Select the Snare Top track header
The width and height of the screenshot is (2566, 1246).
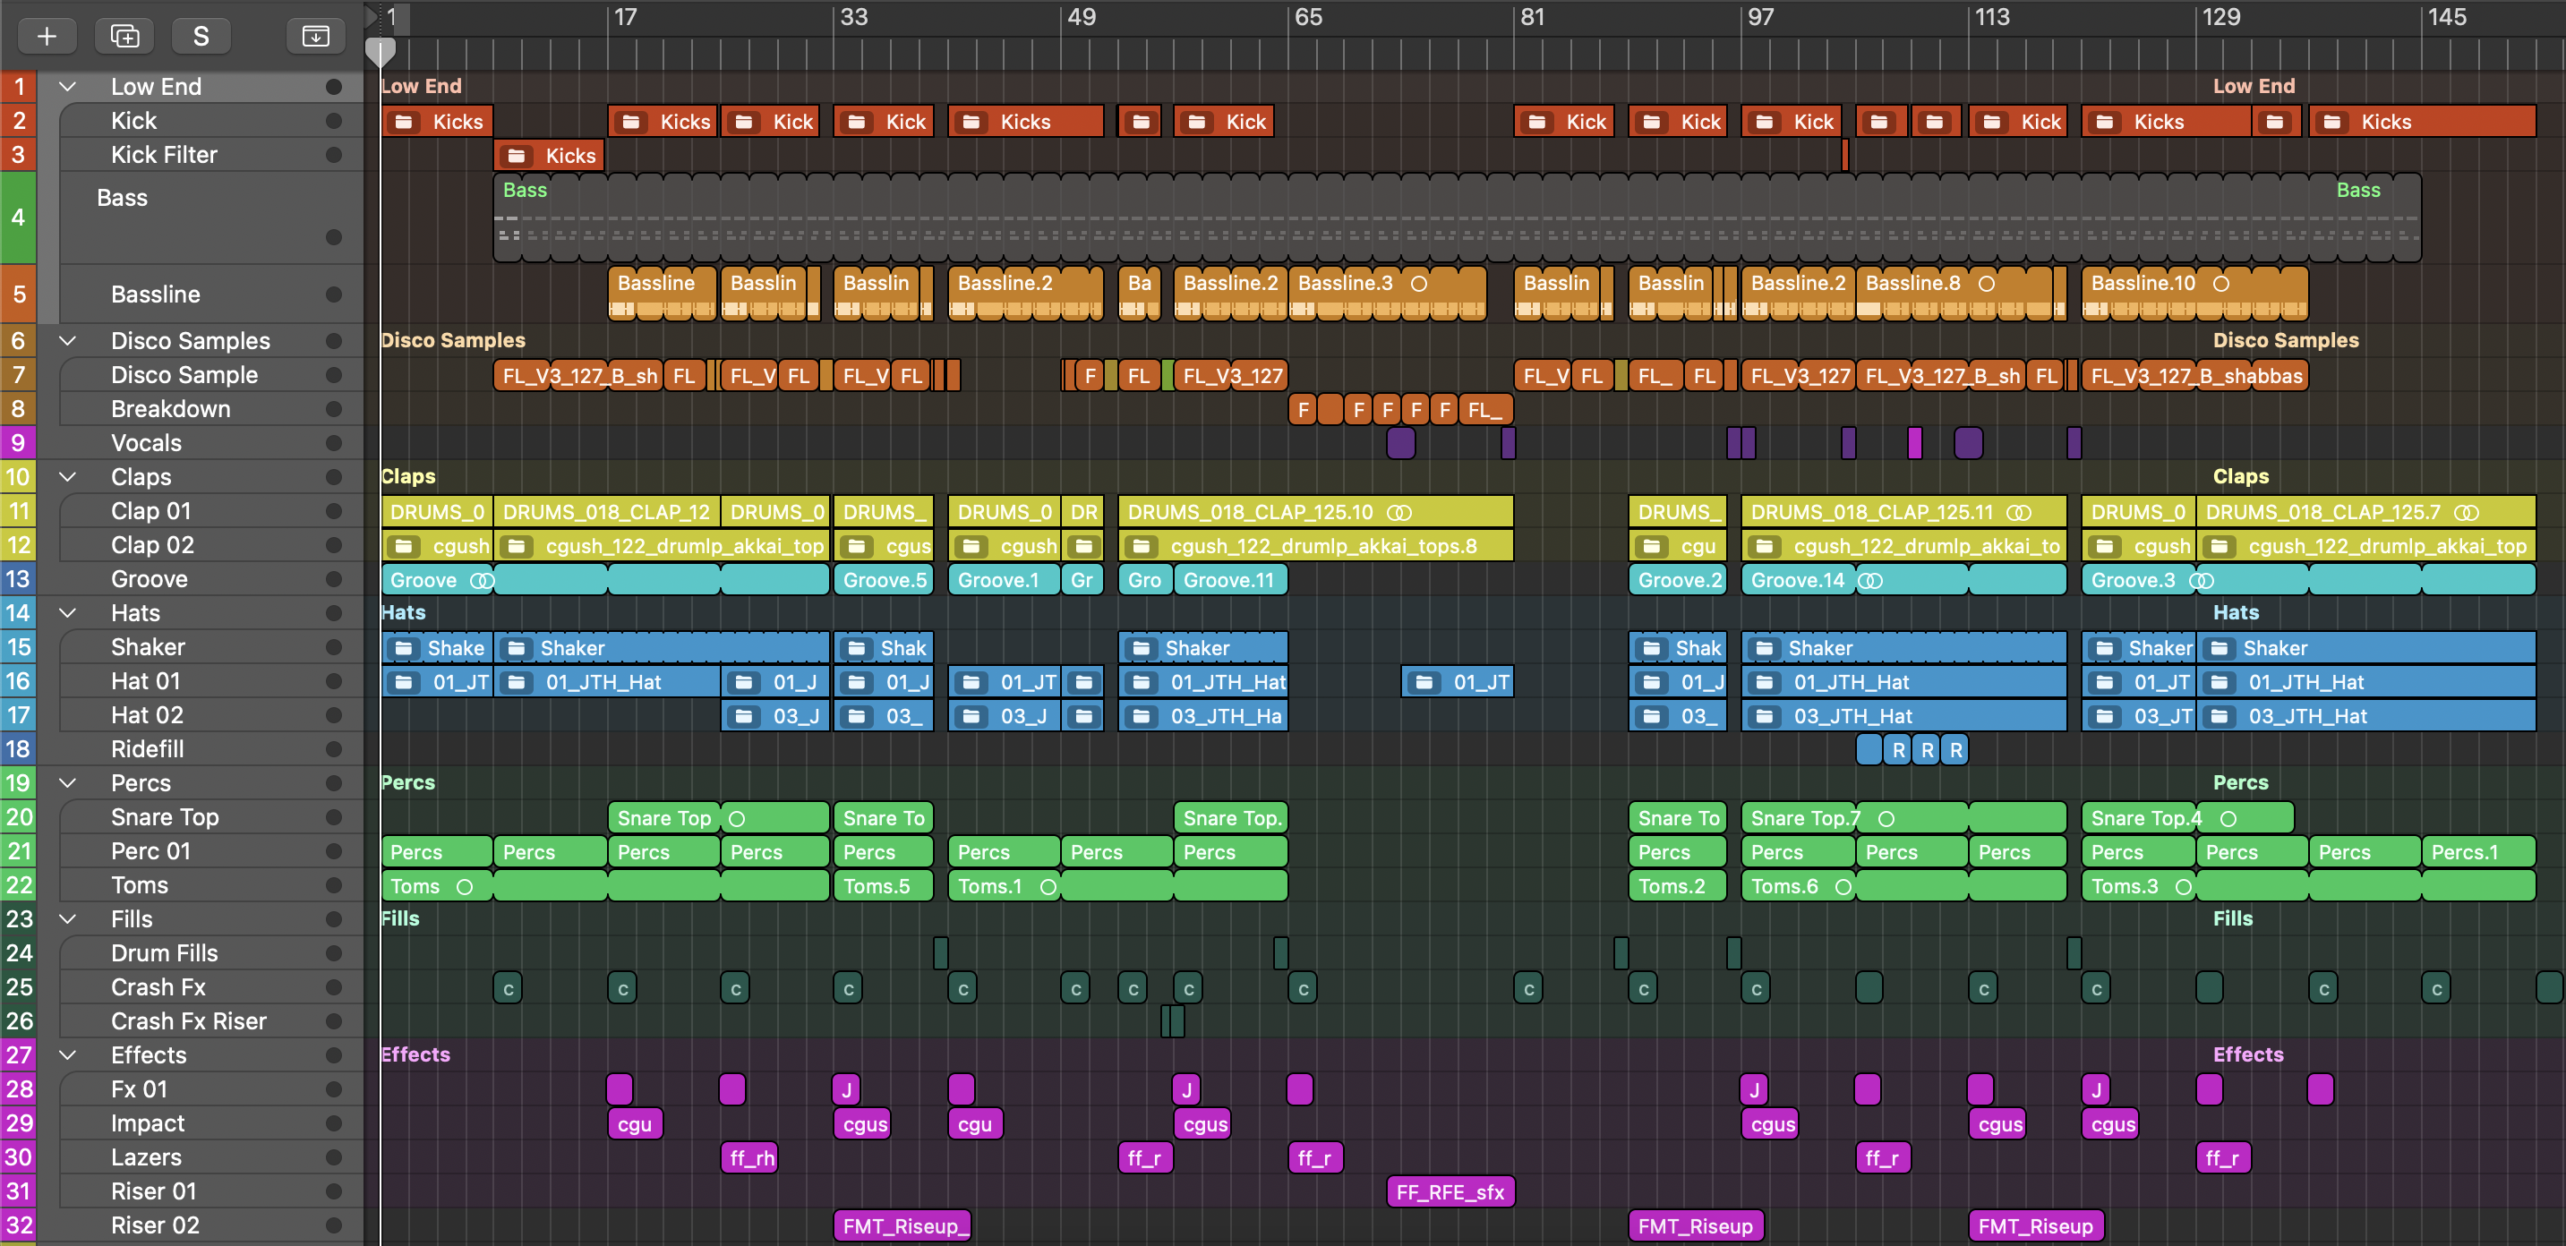coord(211,816)
